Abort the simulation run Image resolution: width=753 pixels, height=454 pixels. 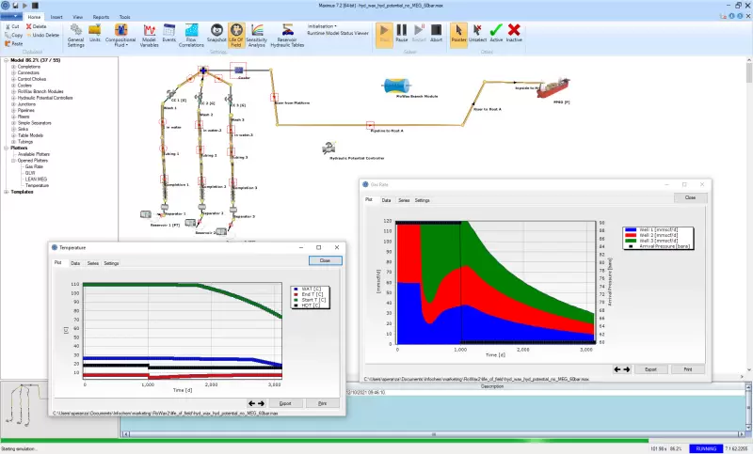(x=436, y=33)
